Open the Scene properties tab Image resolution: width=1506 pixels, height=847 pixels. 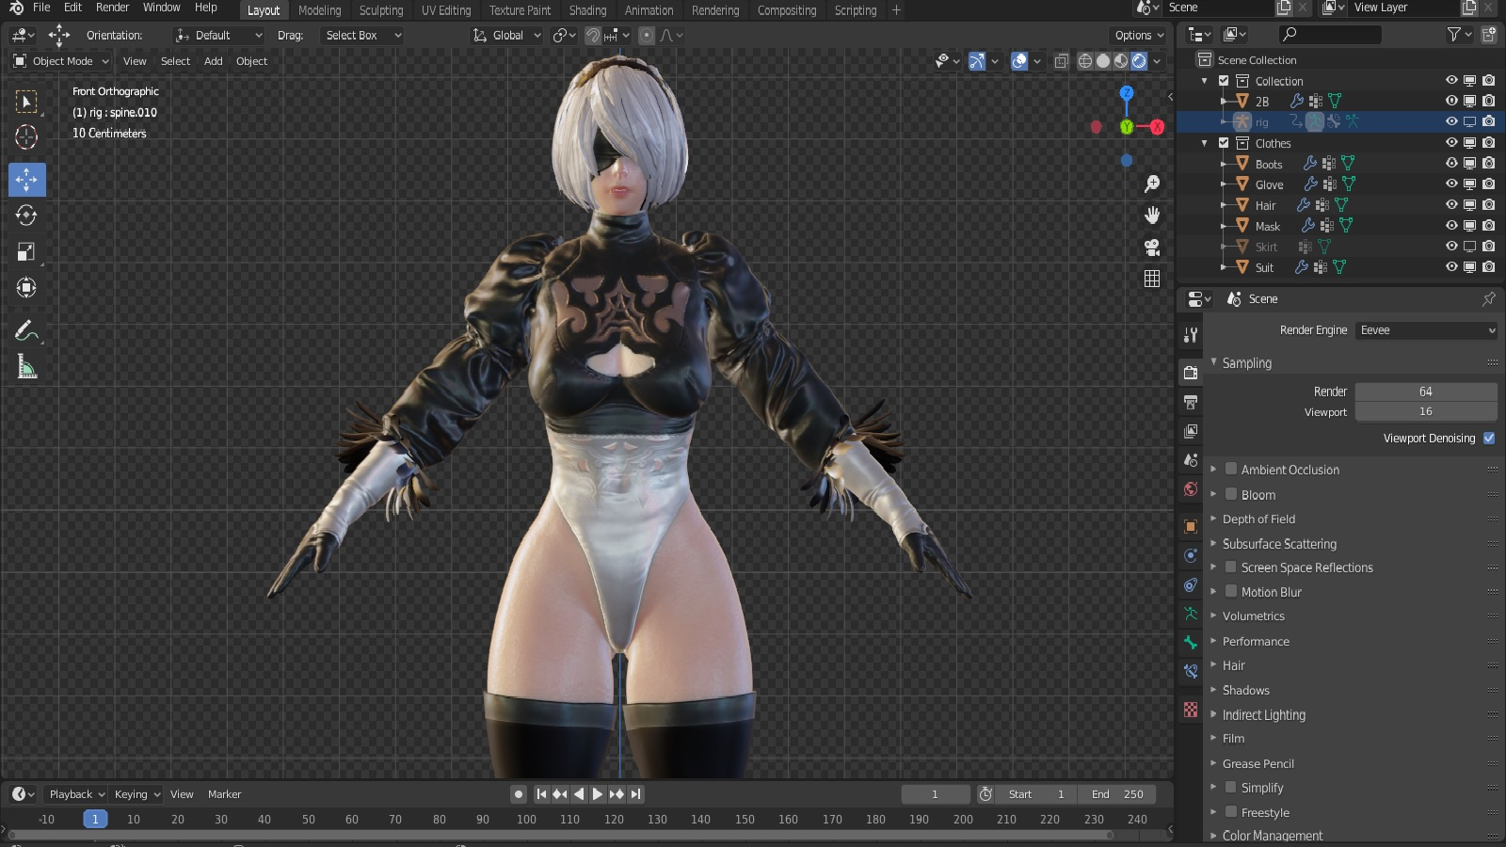click(1191, 460)
